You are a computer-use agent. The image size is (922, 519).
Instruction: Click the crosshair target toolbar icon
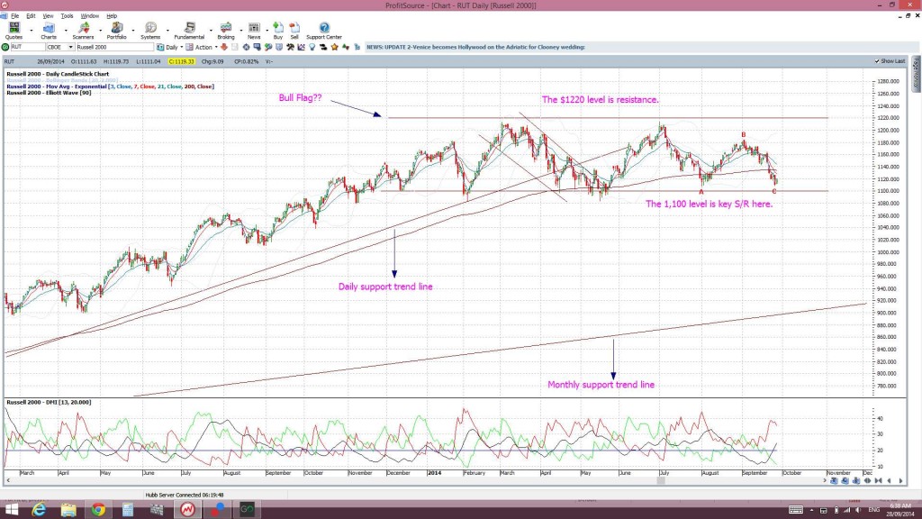coord(247,47)
